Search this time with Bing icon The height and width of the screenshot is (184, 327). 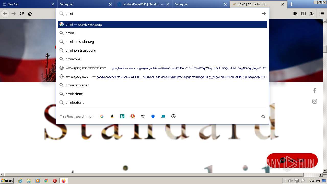[122, 116]
